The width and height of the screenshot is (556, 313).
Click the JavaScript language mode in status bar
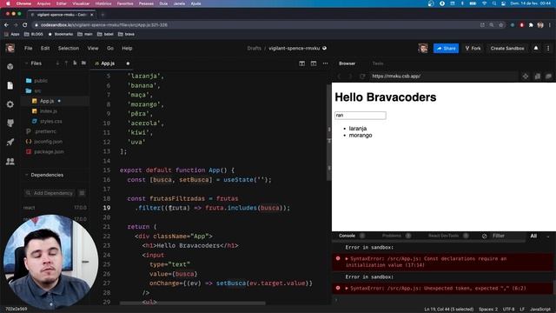tap(540, 310)
